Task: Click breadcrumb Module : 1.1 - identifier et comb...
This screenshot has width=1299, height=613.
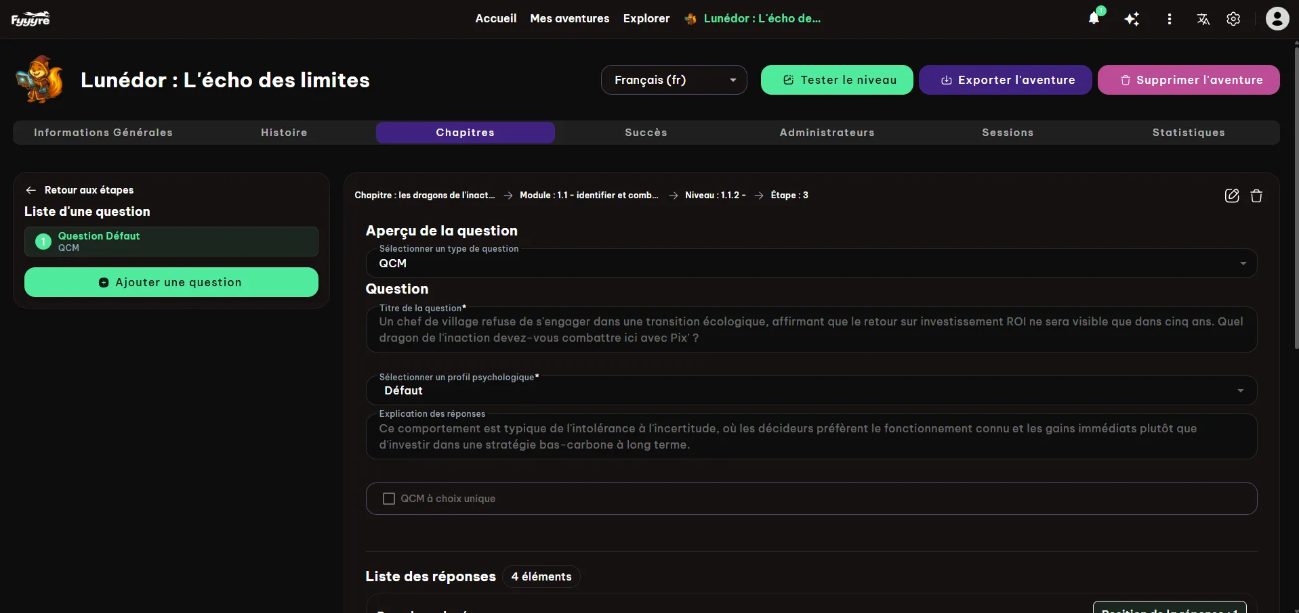Action: tap(589, 195)
